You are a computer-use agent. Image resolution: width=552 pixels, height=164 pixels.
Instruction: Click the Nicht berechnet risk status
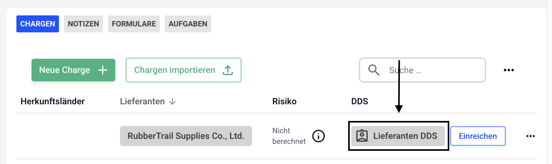click(289, 136)
